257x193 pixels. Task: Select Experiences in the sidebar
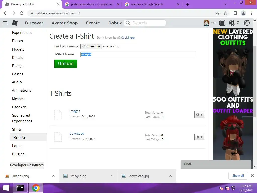pyautogui.click(x=22, y=32)
